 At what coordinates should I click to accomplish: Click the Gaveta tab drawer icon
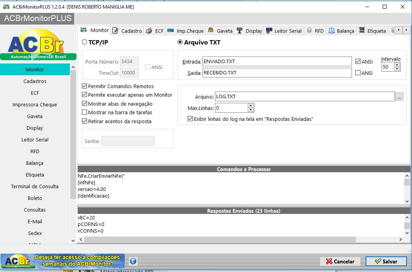(x=210, y=30)
